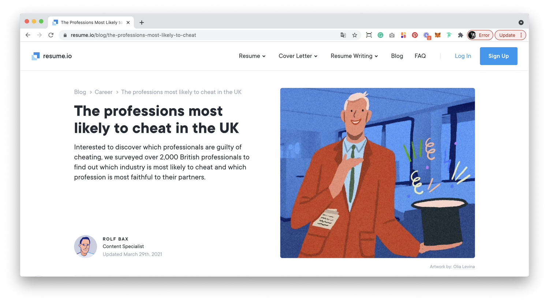Open a new browser tab
This screenshot has width=549, height=303.
[142, 23]
